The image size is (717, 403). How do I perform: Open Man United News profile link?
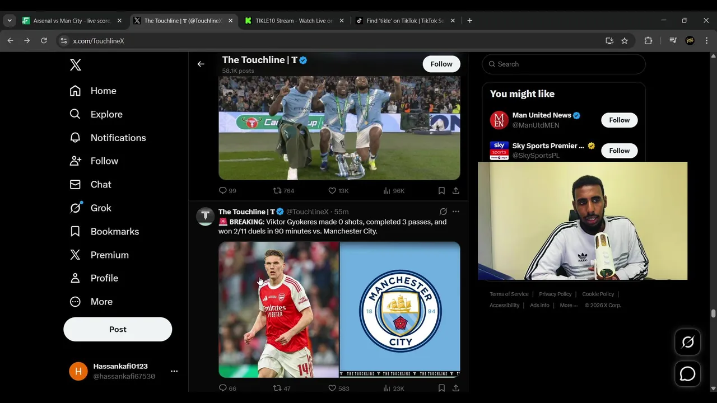pyautogui.click(x=542, y=115)
